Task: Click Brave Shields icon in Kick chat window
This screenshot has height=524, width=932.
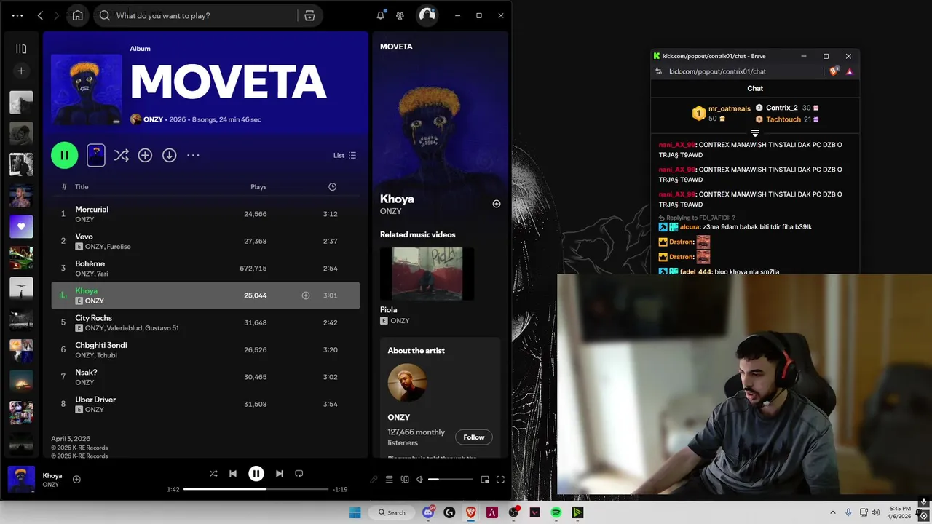Action: click(x=834, y=71)
